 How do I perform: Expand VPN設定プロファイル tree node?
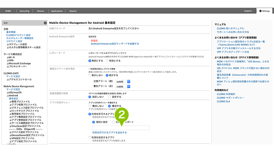(10, 138)
